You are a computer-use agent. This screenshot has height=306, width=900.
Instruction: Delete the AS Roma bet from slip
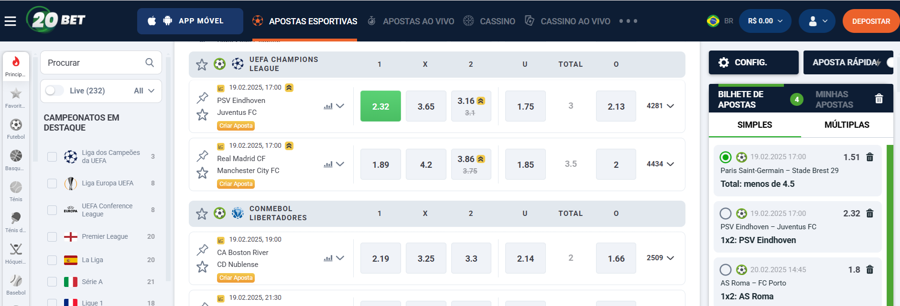[x=870, y=270]
